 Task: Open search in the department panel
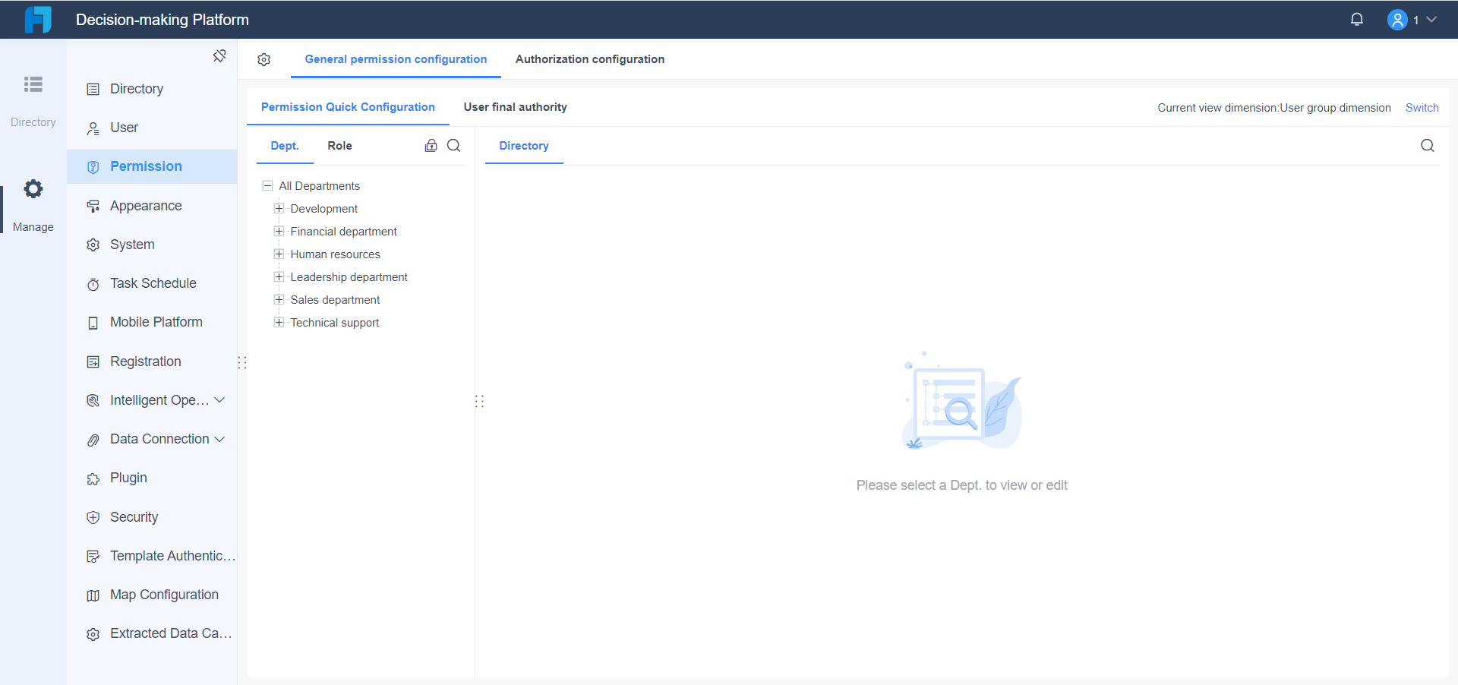coord(453,145)
